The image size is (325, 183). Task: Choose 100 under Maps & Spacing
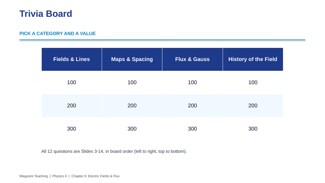[x=132, y=82]
